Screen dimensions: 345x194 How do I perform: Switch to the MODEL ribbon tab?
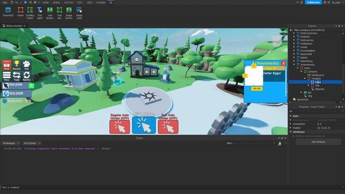pos(56,2)
